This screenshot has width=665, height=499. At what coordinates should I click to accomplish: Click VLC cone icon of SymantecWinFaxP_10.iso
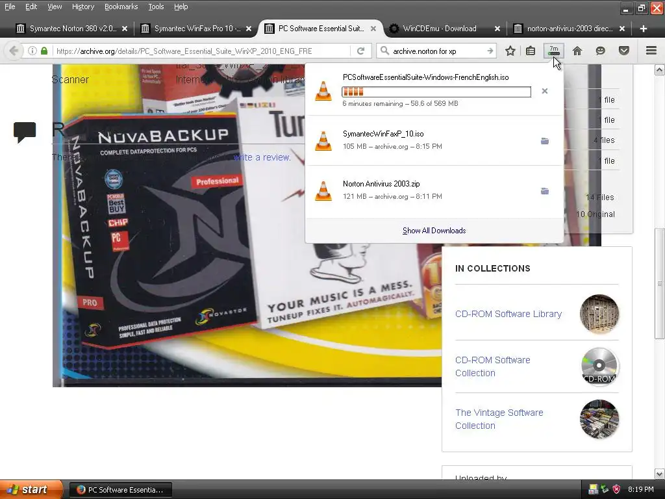[x=323, y=141]
